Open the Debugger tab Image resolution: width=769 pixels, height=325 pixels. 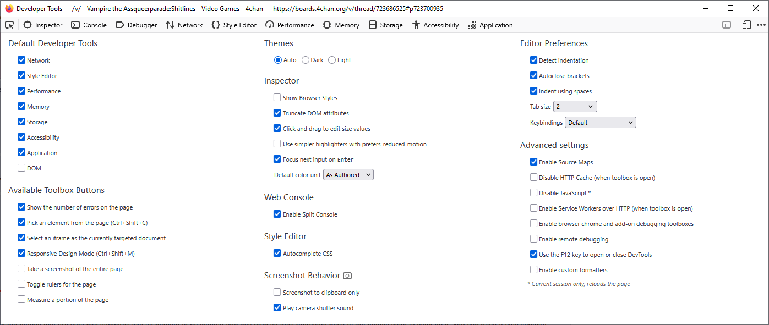136,25
